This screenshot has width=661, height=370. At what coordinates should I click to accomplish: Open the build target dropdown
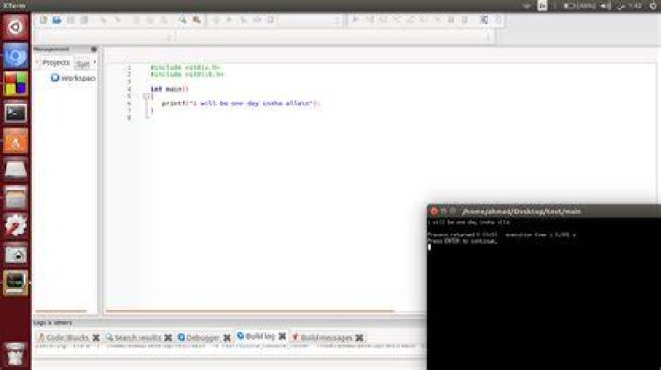(310, 20)
